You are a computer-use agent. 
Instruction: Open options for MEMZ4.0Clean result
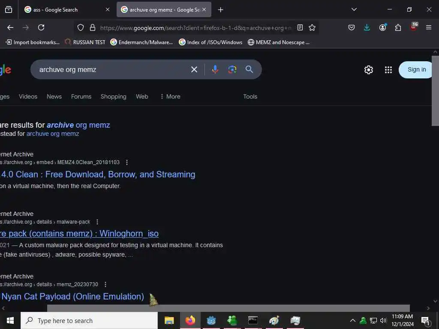[x=127, y=162]
